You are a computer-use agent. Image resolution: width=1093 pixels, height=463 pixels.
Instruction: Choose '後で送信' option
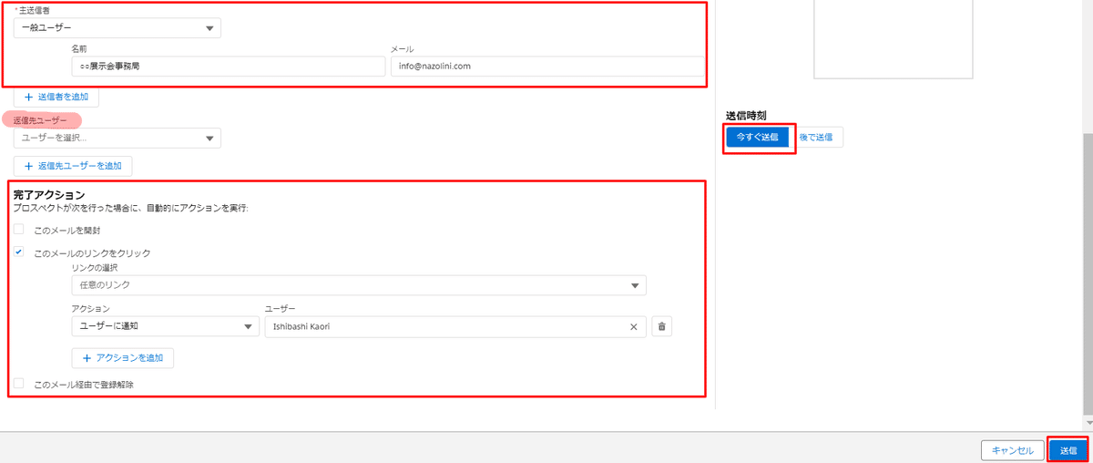coord(816,137)
